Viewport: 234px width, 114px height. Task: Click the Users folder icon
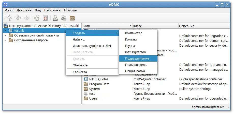coord(86,98)
